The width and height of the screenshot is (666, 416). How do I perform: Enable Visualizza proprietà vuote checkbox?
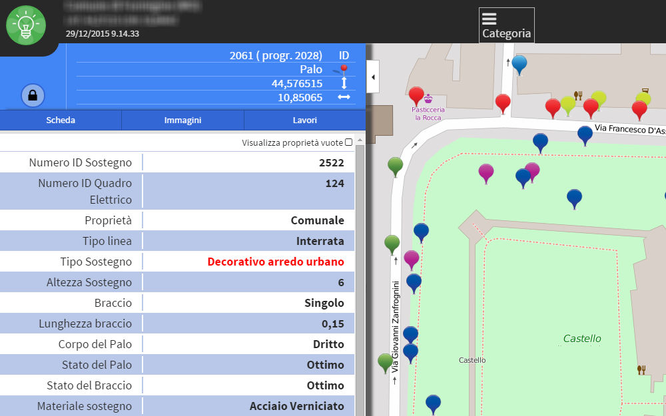(x=348, y=142)
